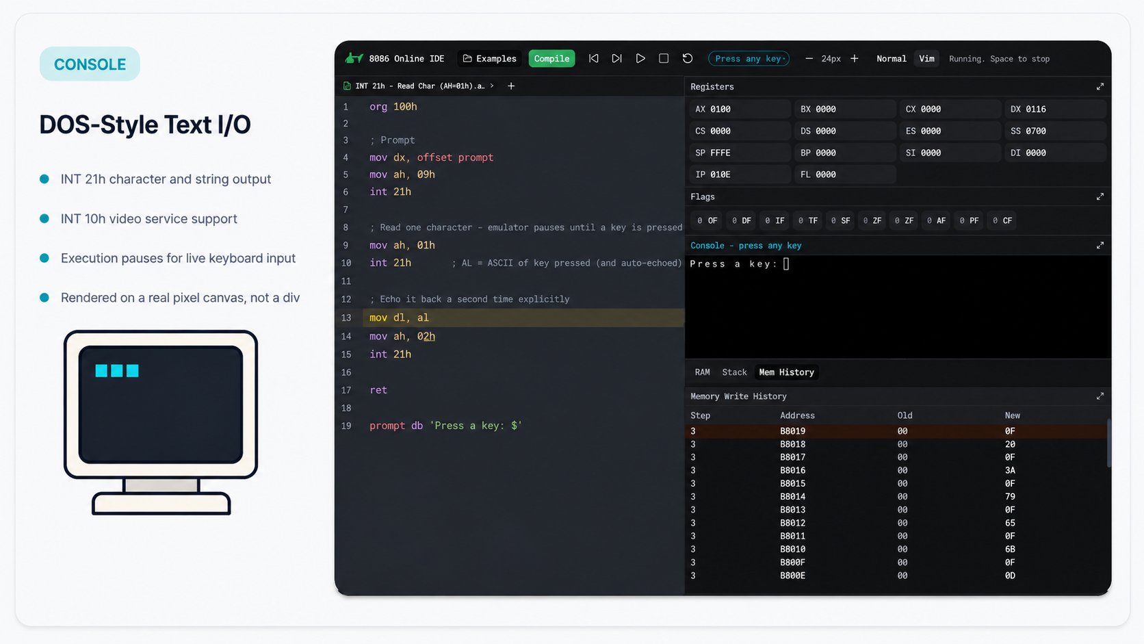
Task: Toggle the TF trap flag
Action: point(808,221)
